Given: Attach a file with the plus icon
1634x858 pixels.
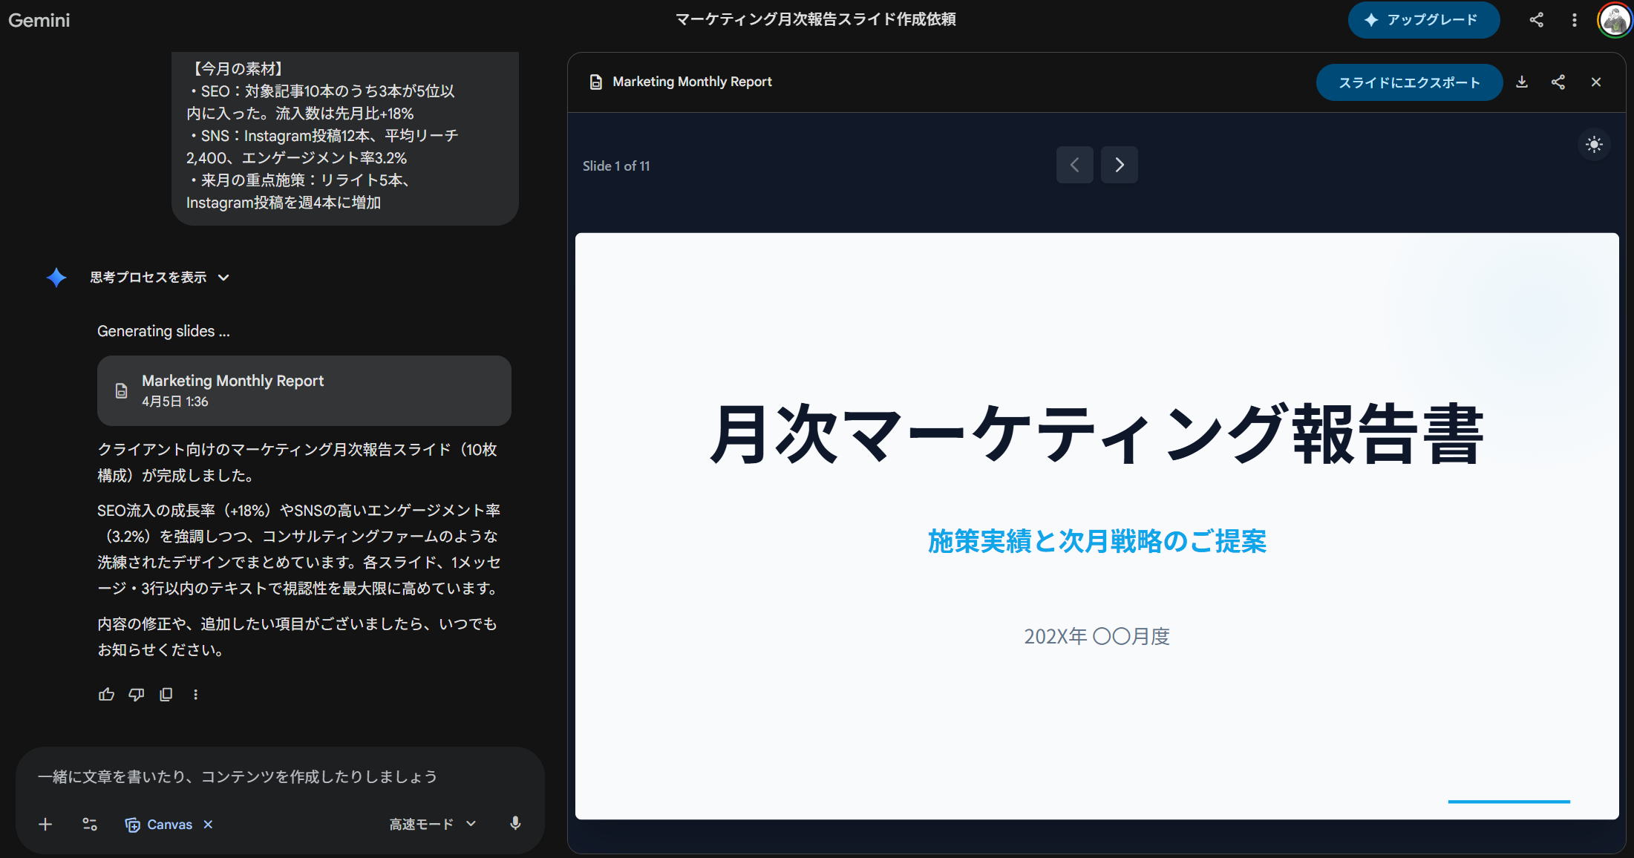Looking at the screenshot, I should [x=45, y=824].
